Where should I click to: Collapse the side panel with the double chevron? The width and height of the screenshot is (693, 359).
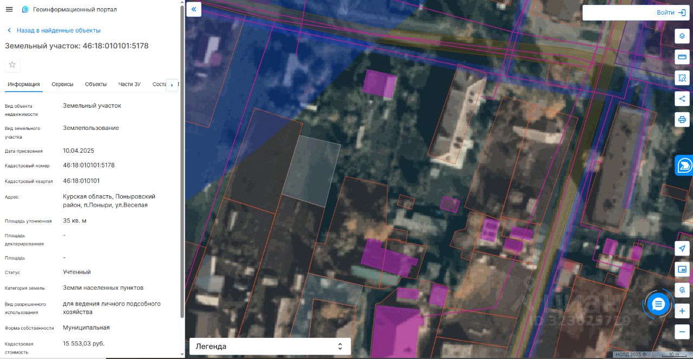pos(194,9)
